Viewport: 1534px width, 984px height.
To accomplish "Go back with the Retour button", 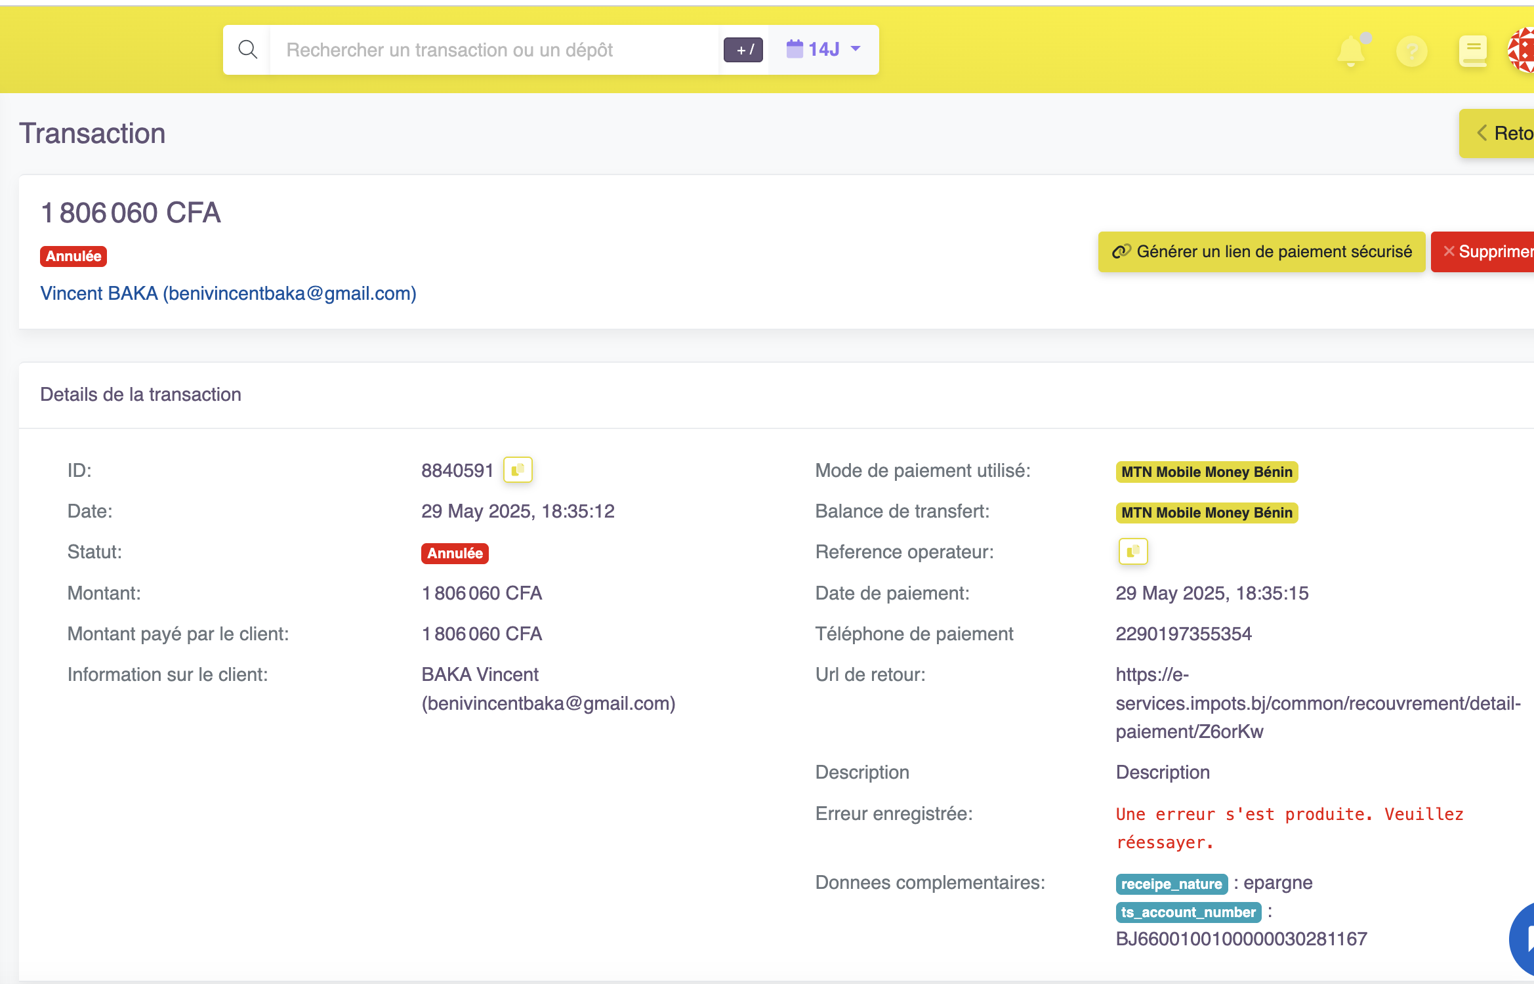I will coord(1503,134).
